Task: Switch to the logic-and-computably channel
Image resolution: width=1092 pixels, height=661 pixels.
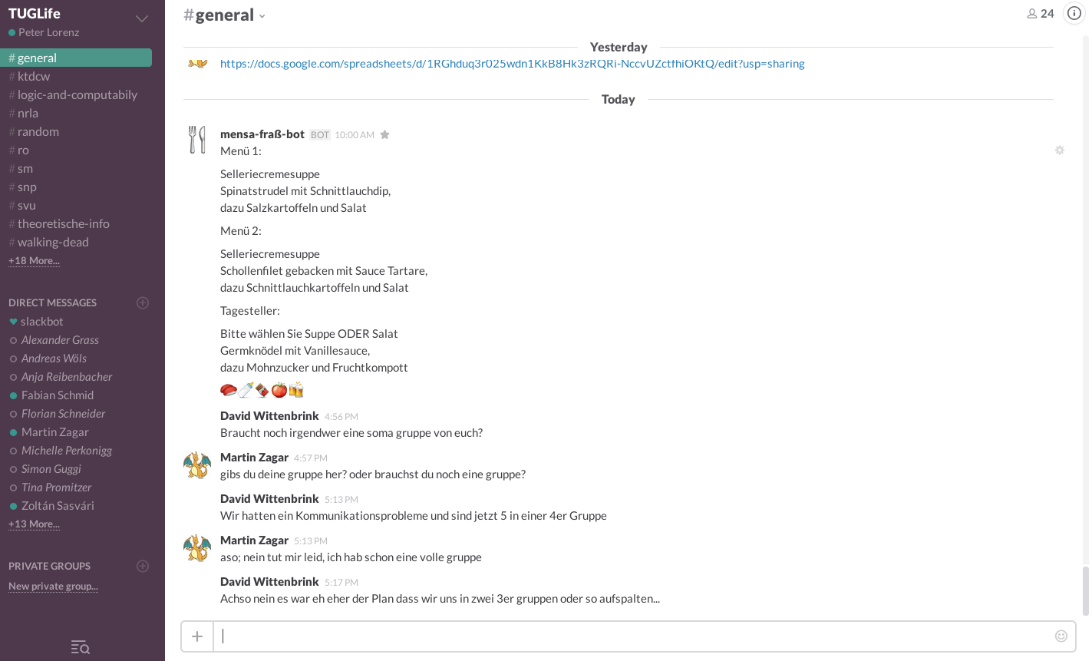Action: 77,94
